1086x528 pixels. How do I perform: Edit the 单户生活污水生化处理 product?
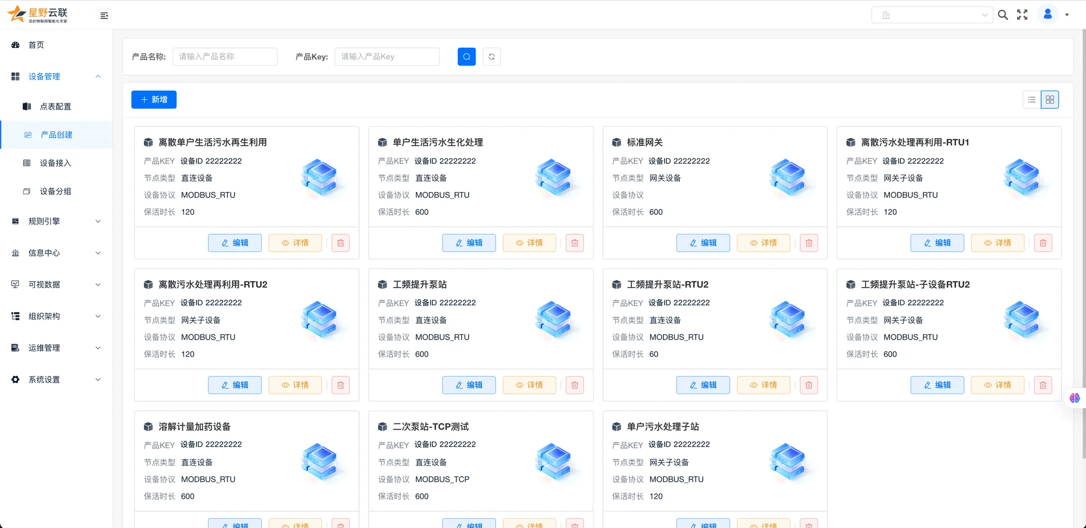pos(469,243)
